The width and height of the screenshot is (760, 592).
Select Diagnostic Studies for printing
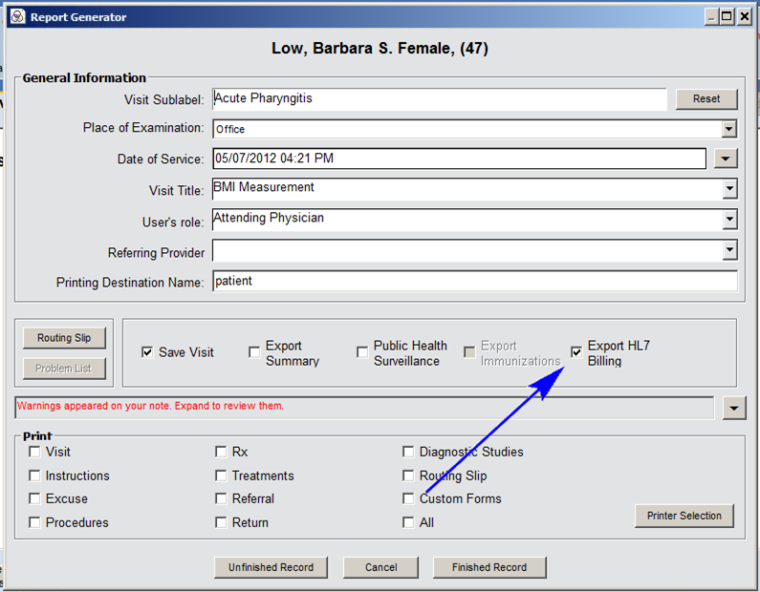(x=408, y=452)
